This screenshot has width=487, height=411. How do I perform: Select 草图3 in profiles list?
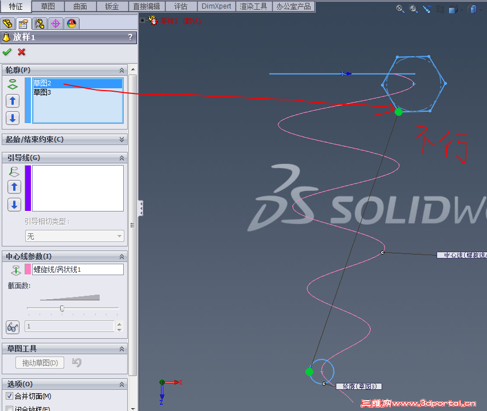coord(78,92)
